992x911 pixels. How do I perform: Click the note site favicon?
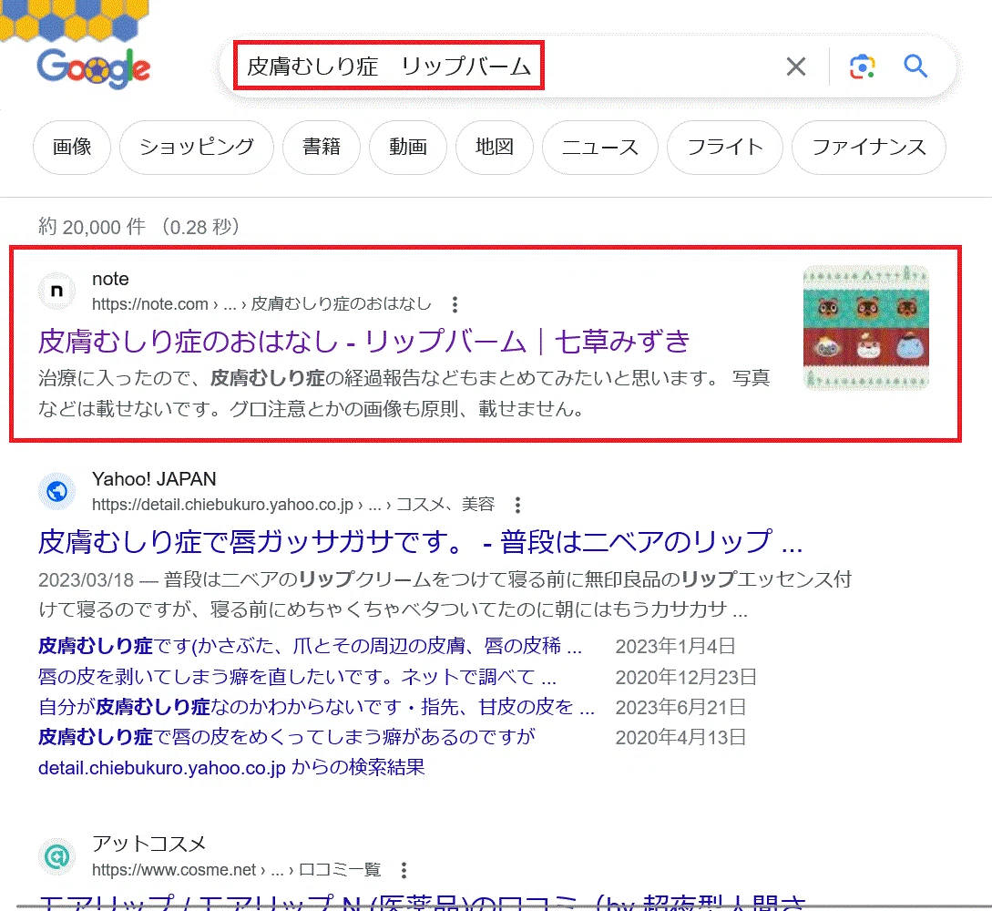tap(57, 291)
